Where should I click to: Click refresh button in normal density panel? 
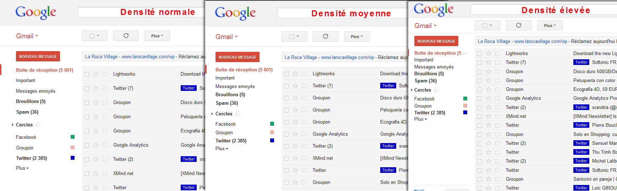pos(126,36)
